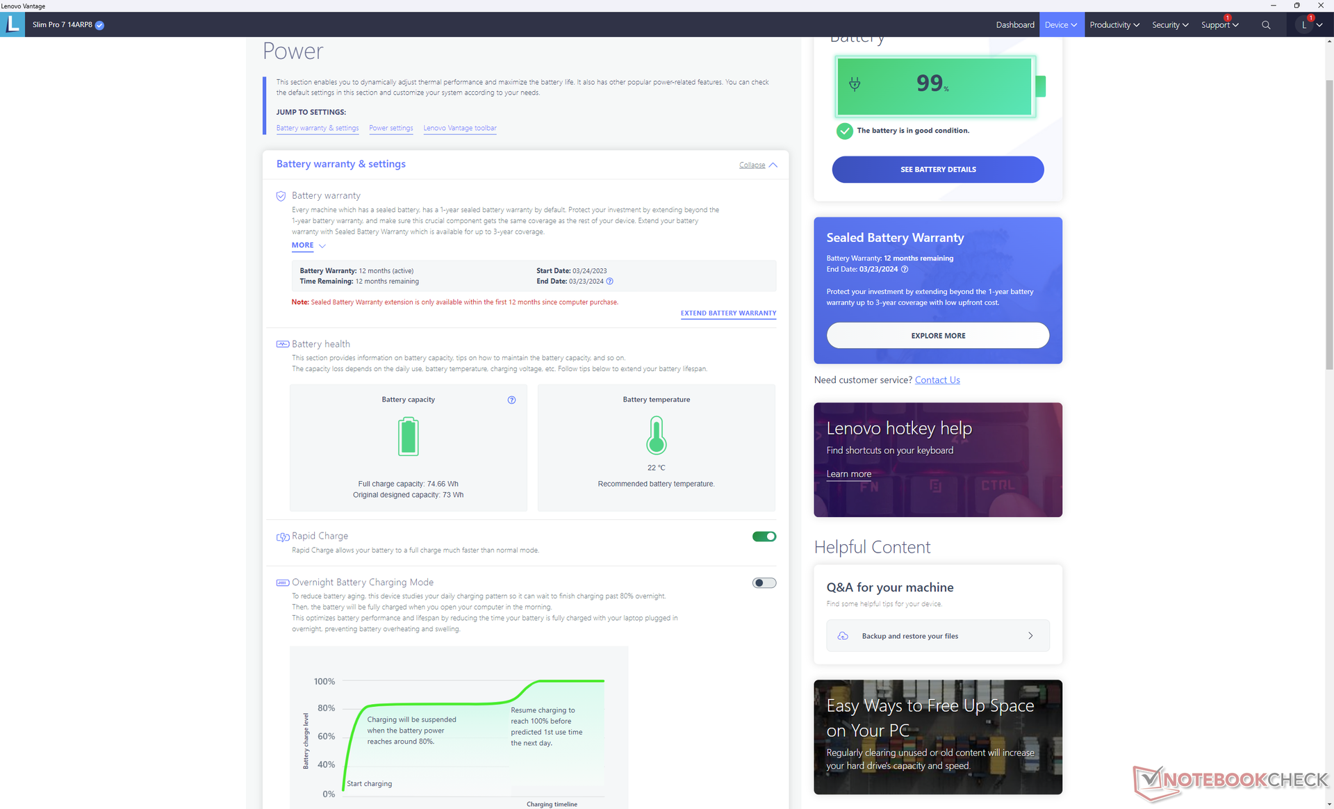Click the battery temperature thermometer icon

tap(656, 435)
